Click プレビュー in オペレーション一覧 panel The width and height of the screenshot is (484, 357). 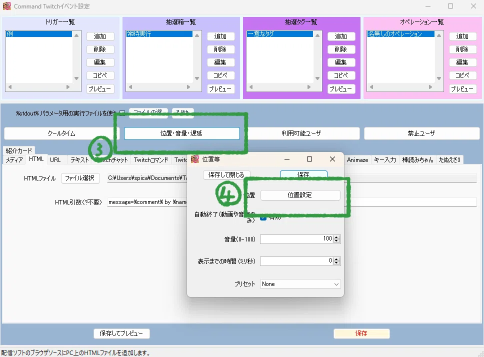point(462,89)
